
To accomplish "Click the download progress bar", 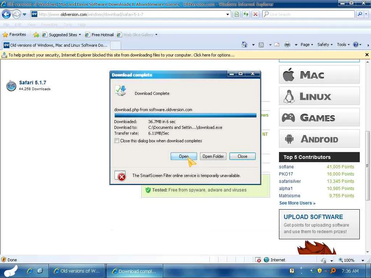I will pos(185,115).
